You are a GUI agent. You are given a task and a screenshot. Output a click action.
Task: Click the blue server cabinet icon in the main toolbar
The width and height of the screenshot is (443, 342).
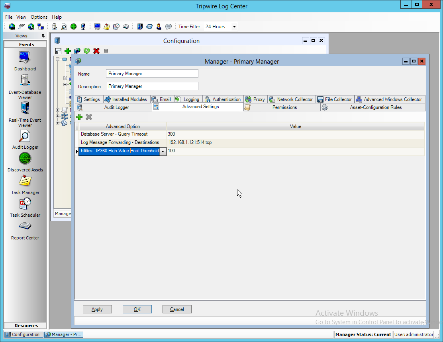tap(139, 27)
